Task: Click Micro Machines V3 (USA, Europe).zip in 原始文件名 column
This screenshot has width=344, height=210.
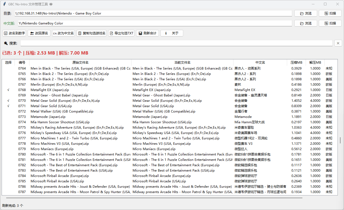Action: [x=60, y=144]
